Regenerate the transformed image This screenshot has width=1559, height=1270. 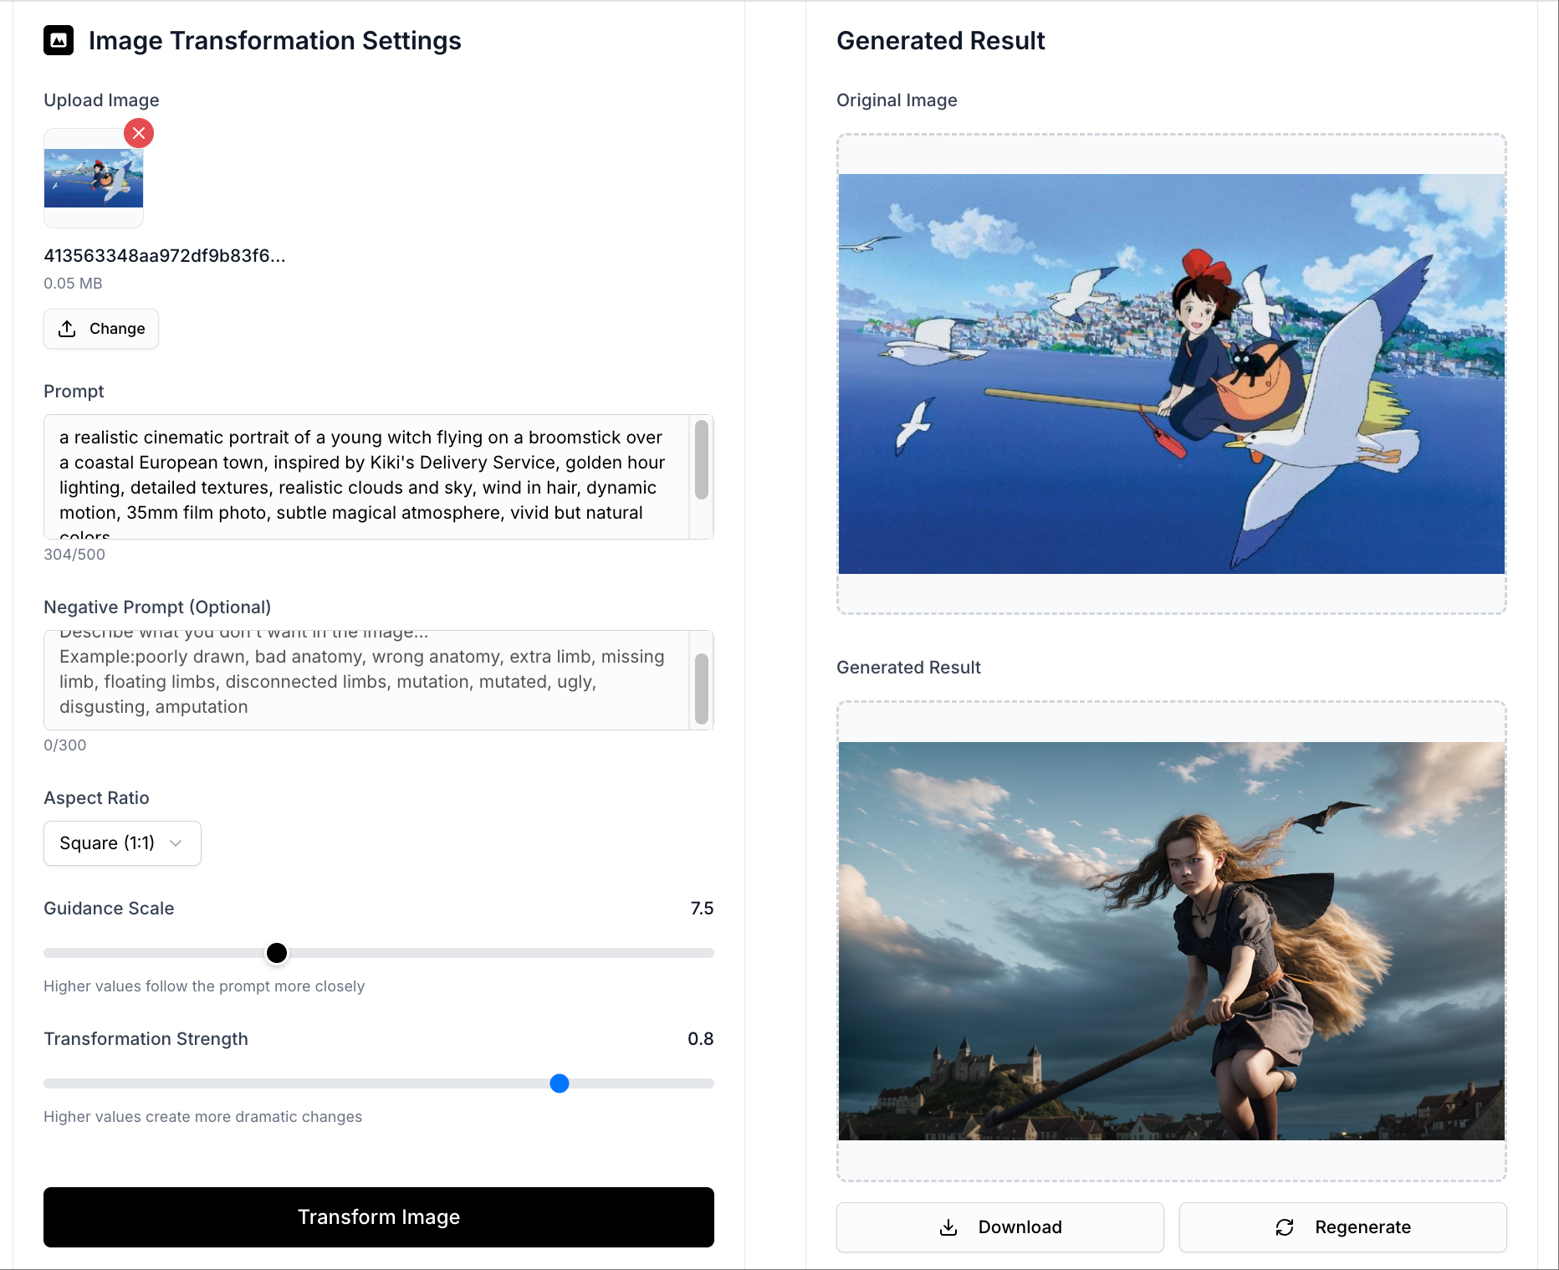pyautogui.click(x=1342, y=1227)
